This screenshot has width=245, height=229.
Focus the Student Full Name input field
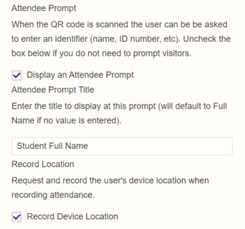pyautogui.click(x=122, y=146)
